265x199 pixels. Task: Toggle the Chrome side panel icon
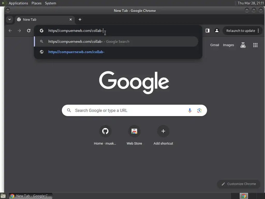[x=208, y=31]
